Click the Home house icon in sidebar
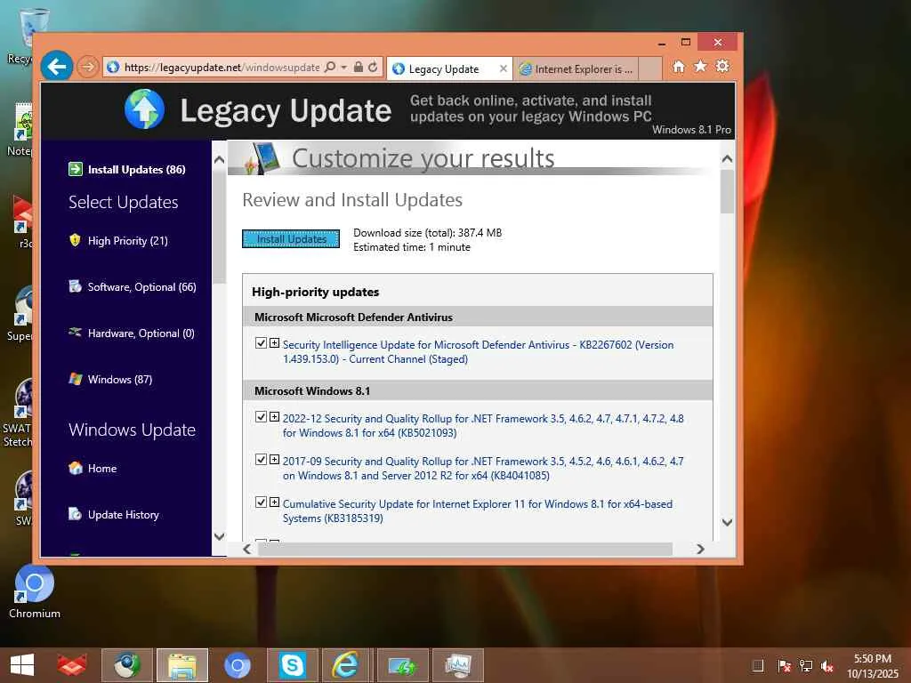 (75, 468)
